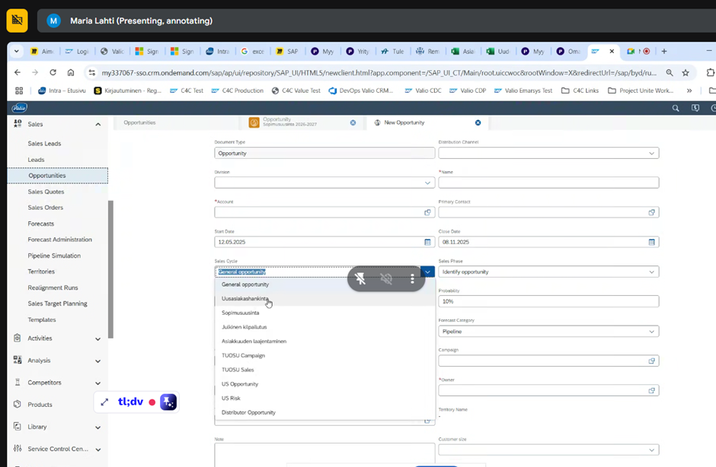The image size is (716, 467).
Task: Expand the Forecast Category dropdown
Action: tap(651, 332)
